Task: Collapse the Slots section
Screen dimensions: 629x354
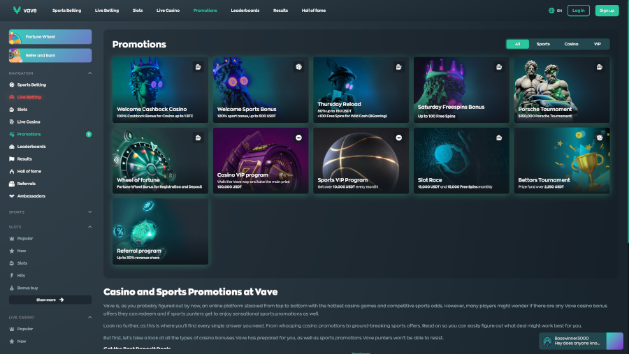Action: click(x=90, y=227)
